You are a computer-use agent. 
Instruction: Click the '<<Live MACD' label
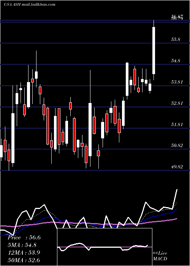[x=160, y=256]
